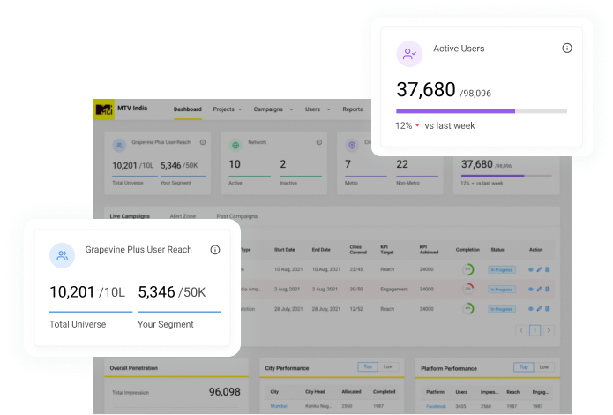Image resolution: width=613 pixels, height=415 pixels.
Task: Click the location pin icon on the Metro card
Action: point(352,145)
